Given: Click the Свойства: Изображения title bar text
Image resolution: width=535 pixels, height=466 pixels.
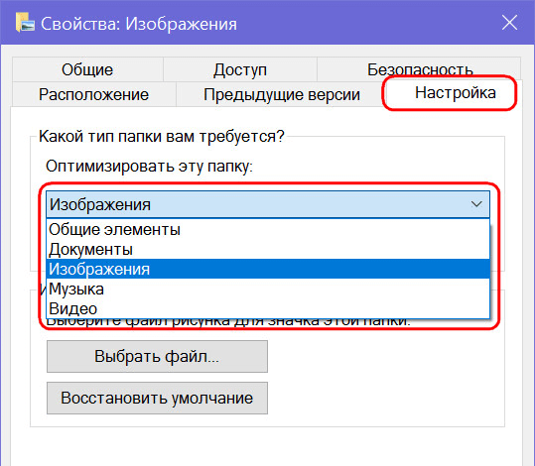Looking at the screenshot, I should 139,24.
